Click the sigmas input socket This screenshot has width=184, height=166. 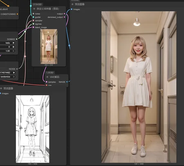pyautogui.click(x=34, y=24)
